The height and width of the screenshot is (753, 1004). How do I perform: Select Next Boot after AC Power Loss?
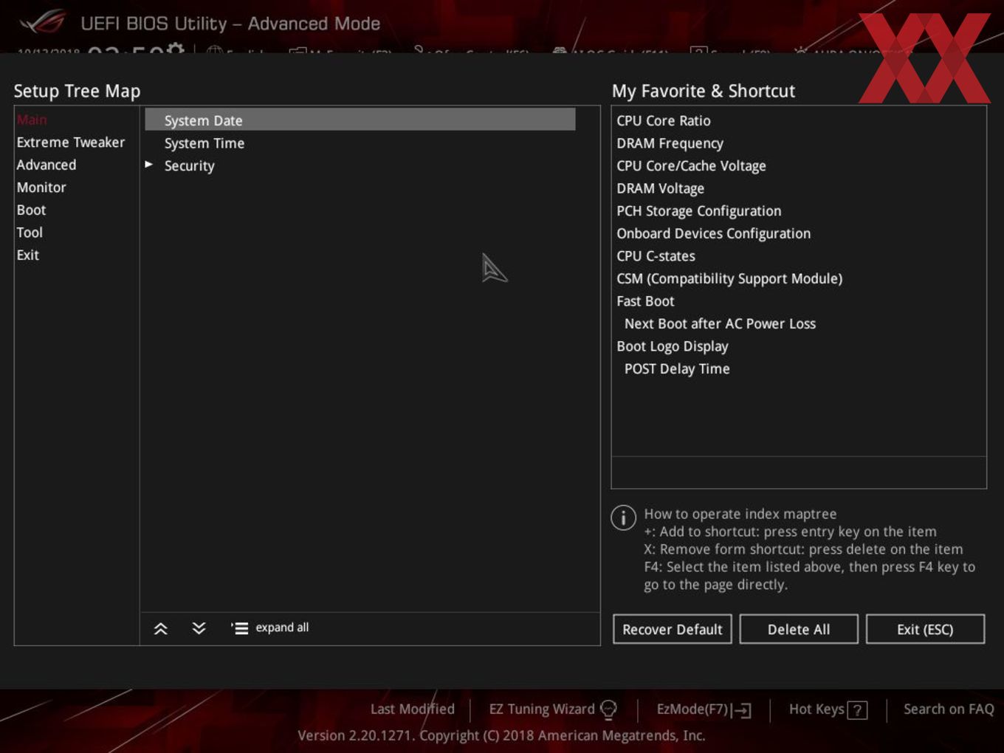pyautogui.click(x=720, y=323)
